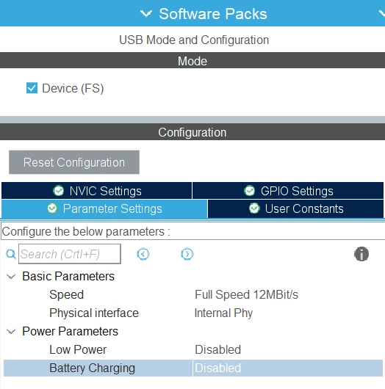Open the parameter info icon
This screenshot has height=389, width=385.
point(361,254)
